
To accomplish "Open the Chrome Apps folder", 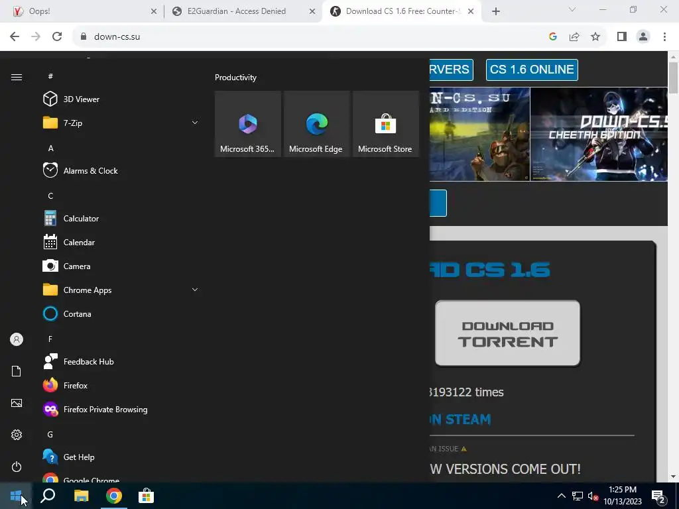I will click(121, 290).
